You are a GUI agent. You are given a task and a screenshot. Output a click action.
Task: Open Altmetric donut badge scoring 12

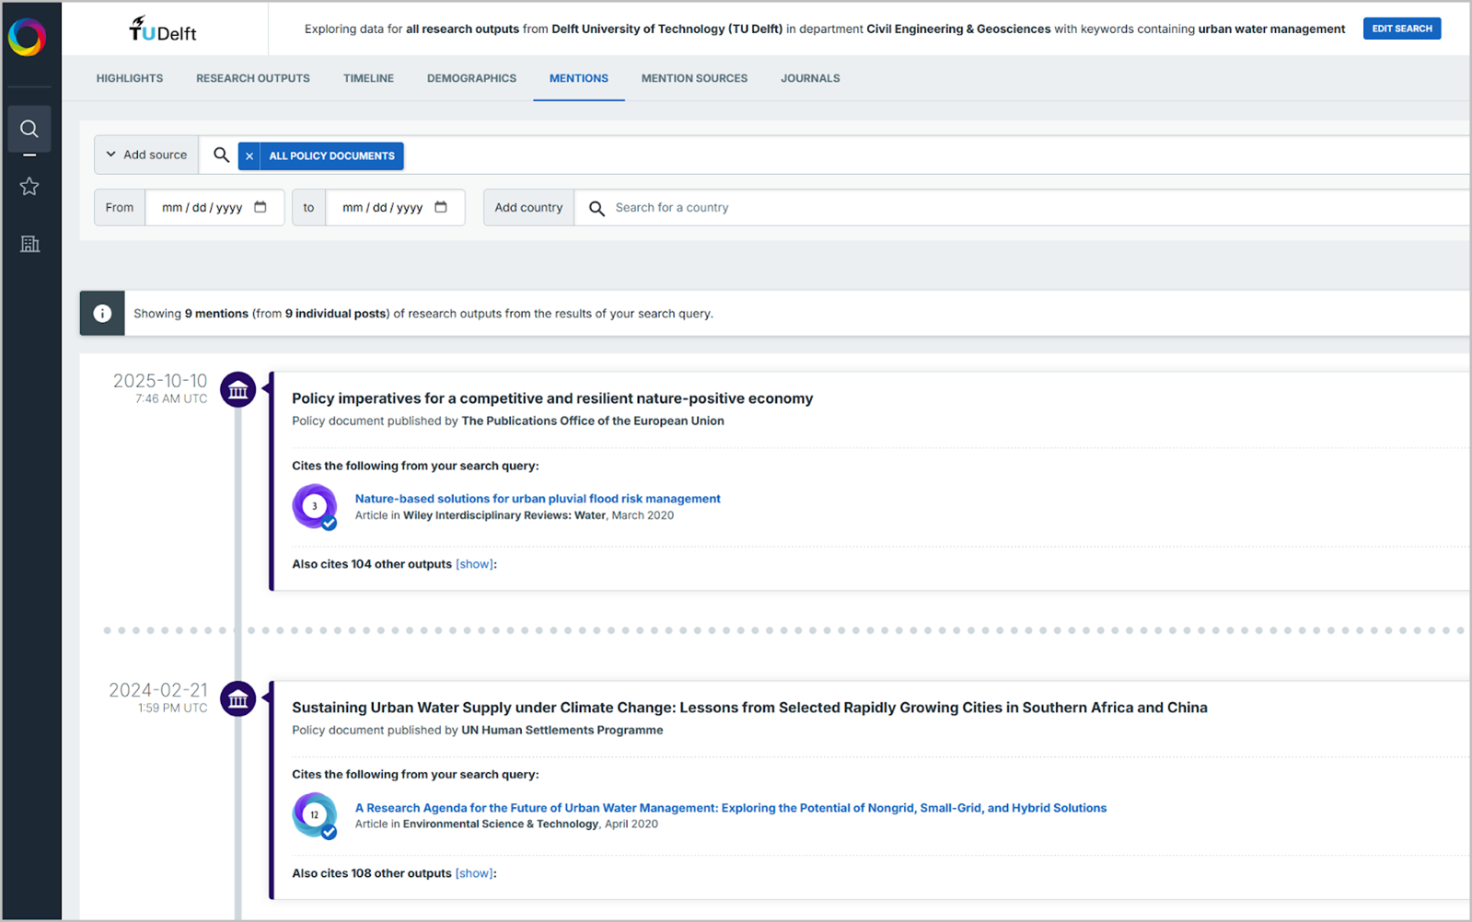pos(315,815)
